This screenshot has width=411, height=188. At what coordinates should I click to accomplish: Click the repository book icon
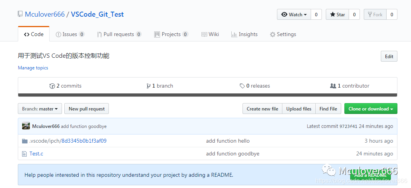click(x=20, y=14)
